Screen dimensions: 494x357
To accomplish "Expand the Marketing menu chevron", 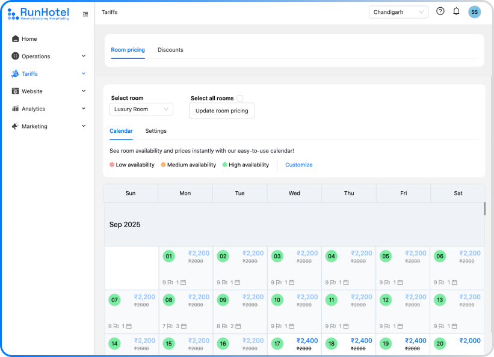I will coord(84,126).
